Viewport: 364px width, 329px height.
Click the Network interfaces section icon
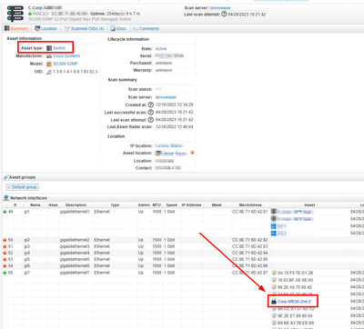(6, 198)
